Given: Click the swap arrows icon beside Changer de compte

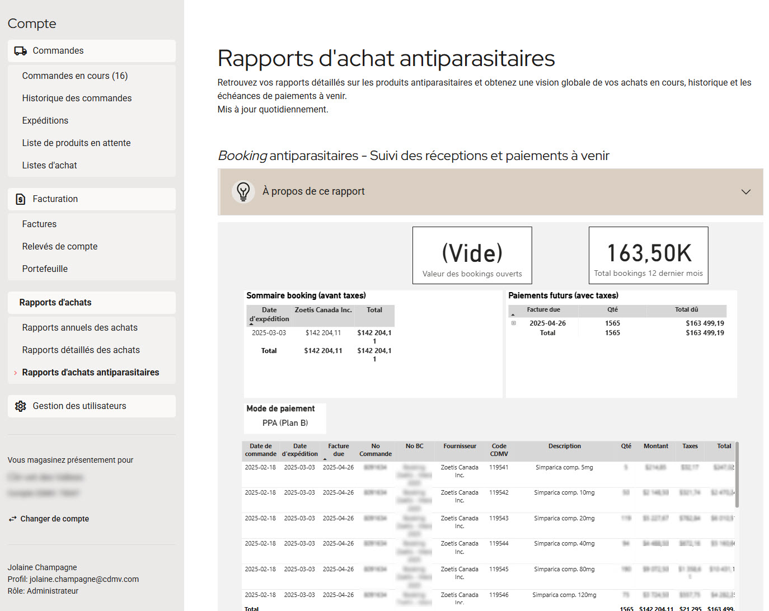Looking at the screenshot, I should pyautogui.click(x=12, y=519).
